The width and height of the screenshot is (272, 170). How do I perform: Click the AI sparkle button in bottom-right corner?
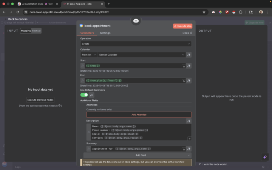pyautogui.click(x=264, y=157)
